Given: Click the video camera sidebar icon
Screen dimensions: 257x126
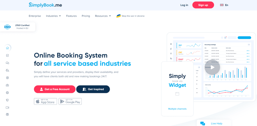Looking at the screenshot, I should (x=7, y=108).
